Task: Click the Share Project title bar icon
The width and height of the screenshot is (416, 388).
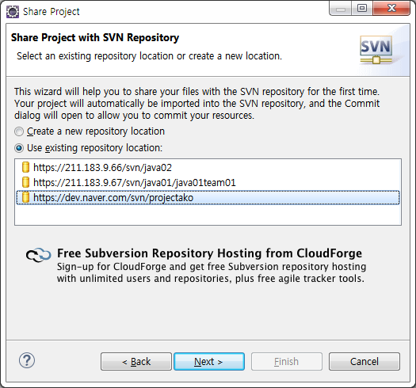Action: tap(13, 12)
